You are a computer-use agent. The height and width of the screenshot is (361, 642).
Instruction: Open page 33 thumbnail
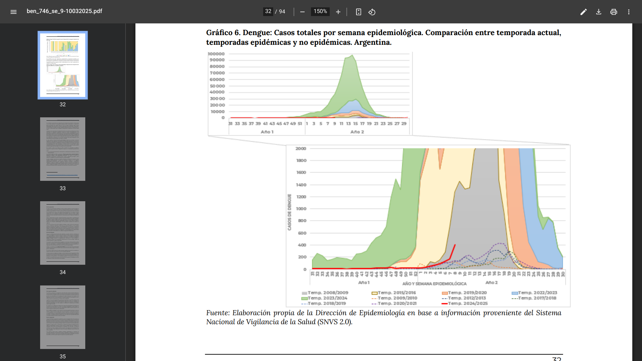tap(63, 149)
